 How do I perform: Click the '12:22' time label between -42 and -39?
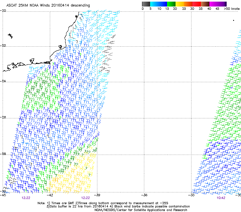pos(85,198)
